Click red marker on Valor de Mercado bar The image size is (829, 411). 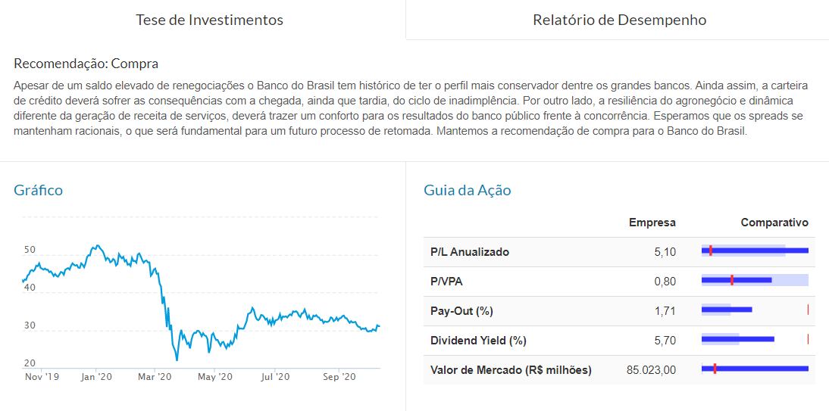click(x=715, y=369)
